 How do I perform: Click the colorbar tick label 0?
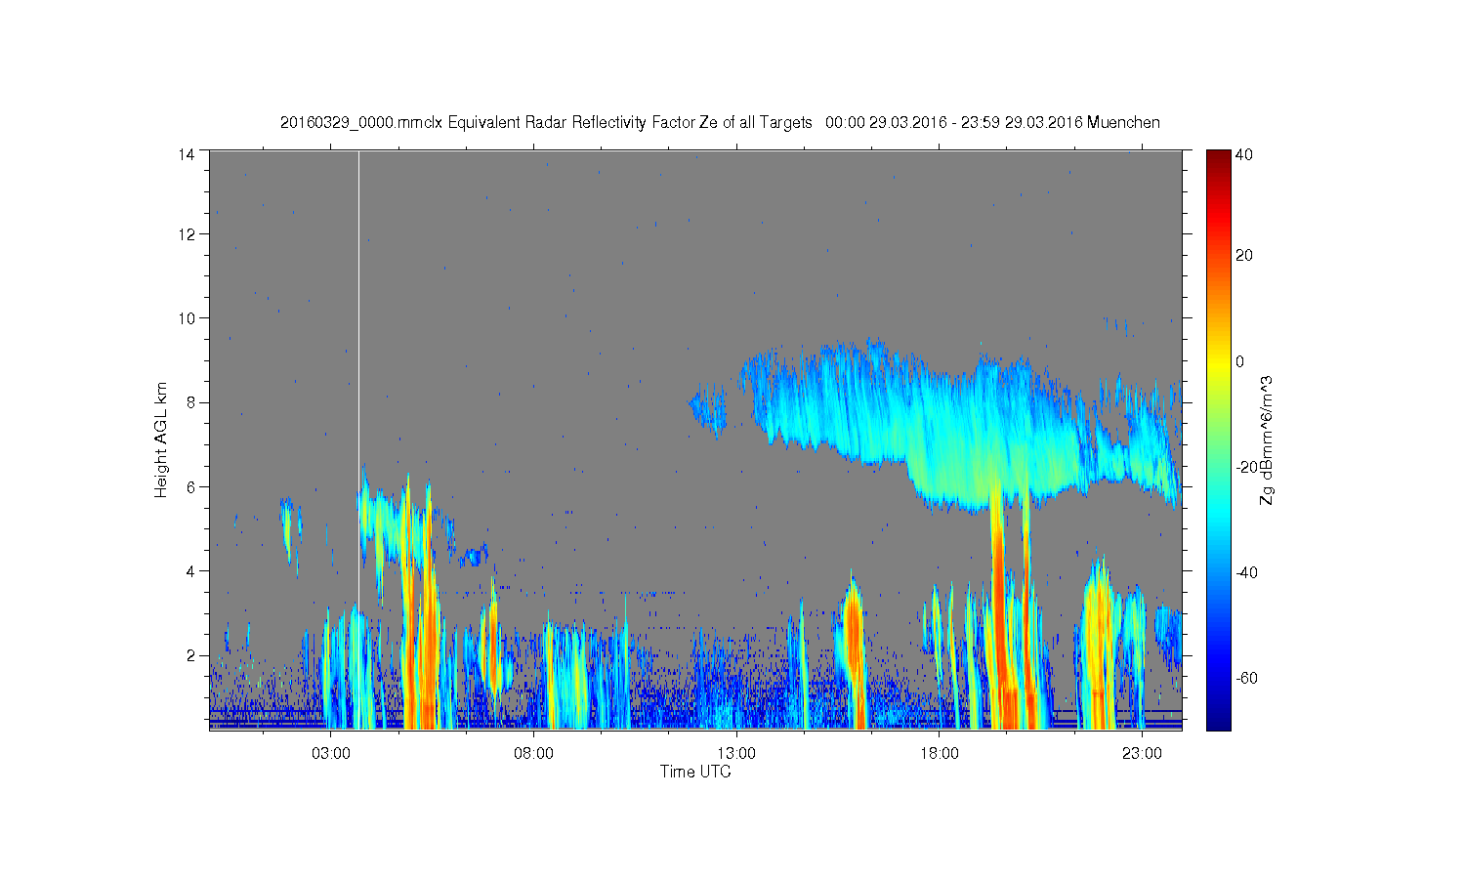click(x=1240, y=361)
